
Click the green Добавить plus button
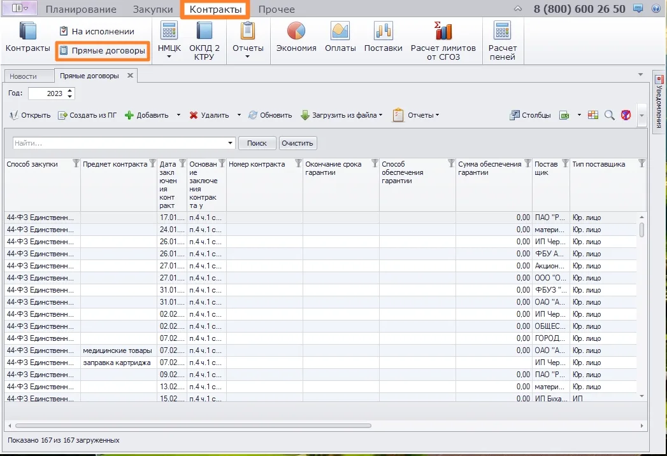(147, 115)
